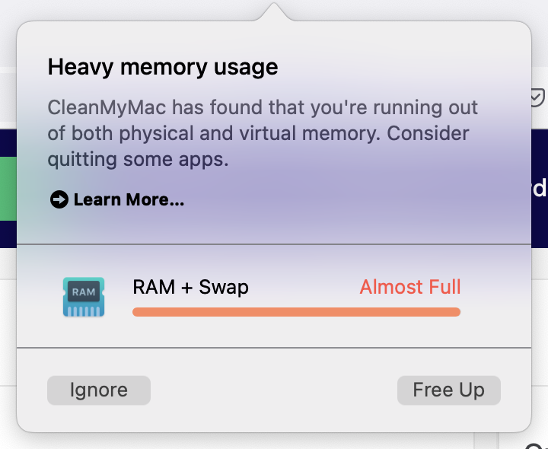Click the dark navy strip above the green bar
The image size is (548, 449).
[x=8, y=143]
